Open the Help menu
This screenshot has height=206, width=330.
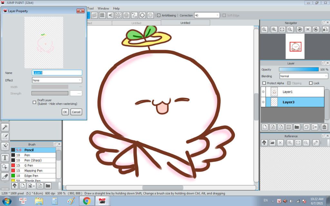116,8
